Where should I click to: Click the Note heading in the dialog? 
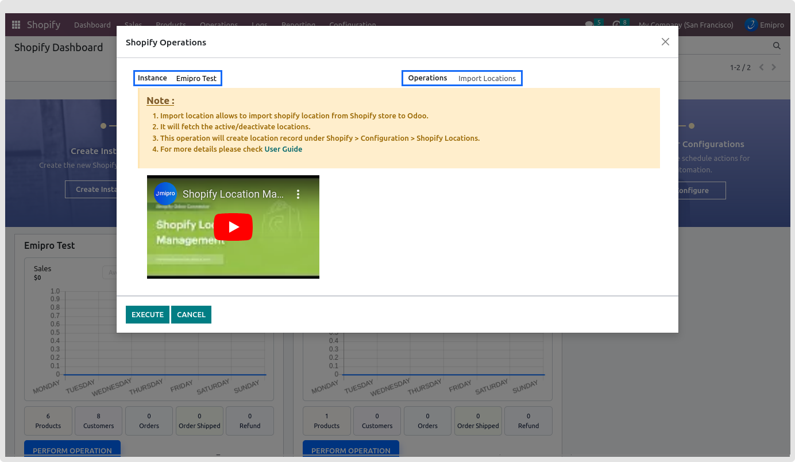pos(160,101)
